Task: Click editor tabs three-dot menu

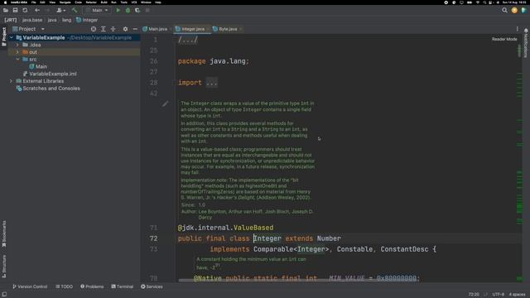Action: point(517,29)
